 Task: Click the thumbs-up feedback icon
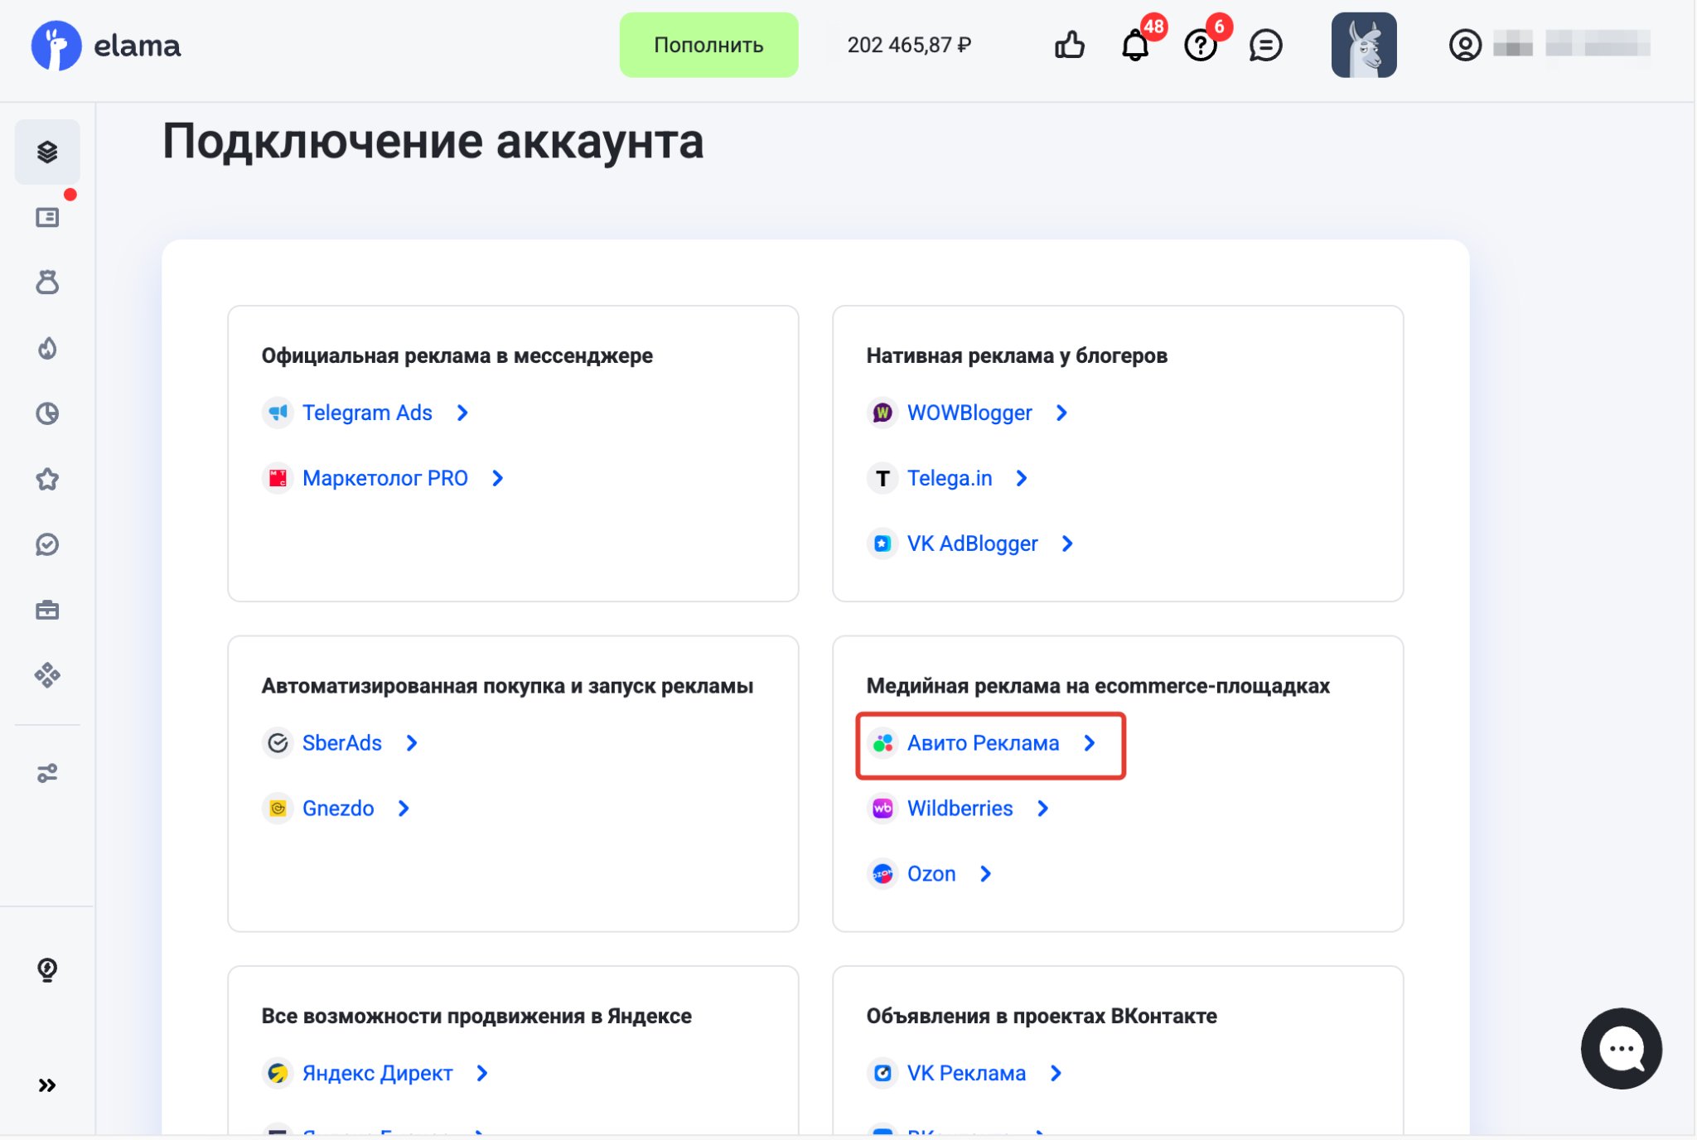(x=1069, y=45)
